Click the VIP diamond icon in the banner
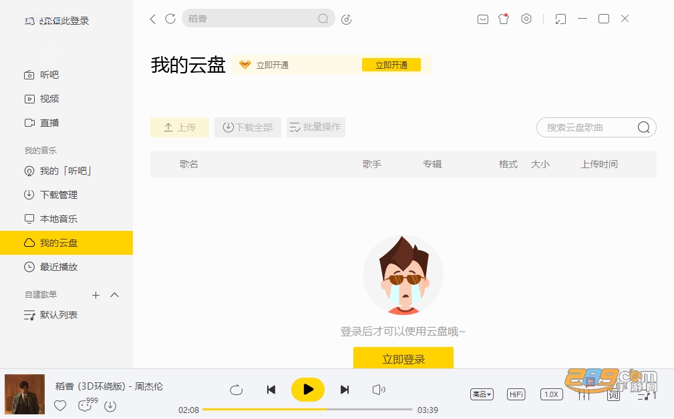The image size is (674, 419). 245,65
